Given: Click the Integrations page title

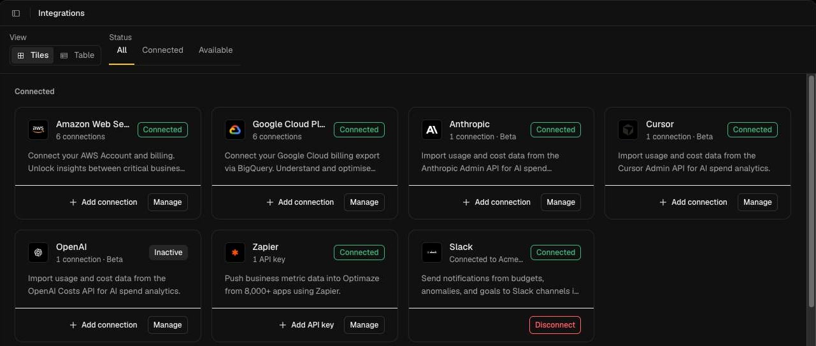Looking at the screenshot, I should point(61,13).
